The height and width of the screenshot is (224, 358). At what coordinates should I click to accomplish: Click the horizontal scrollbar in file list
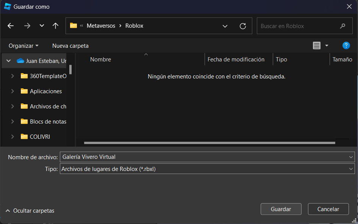click(209, 143)
